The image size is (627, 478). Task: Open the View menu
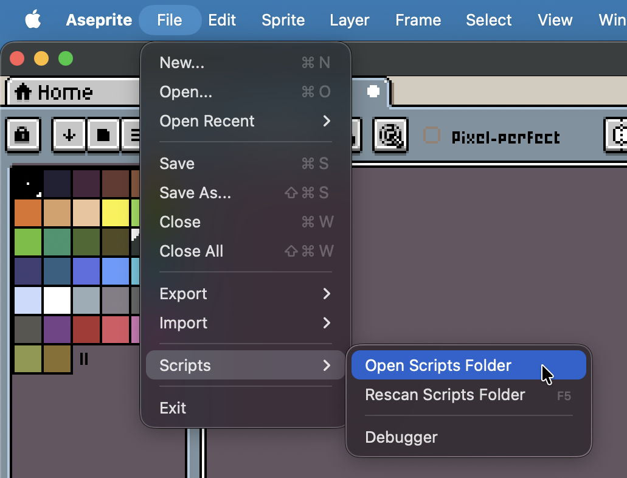pyautogui.click(x=555, y=19)
